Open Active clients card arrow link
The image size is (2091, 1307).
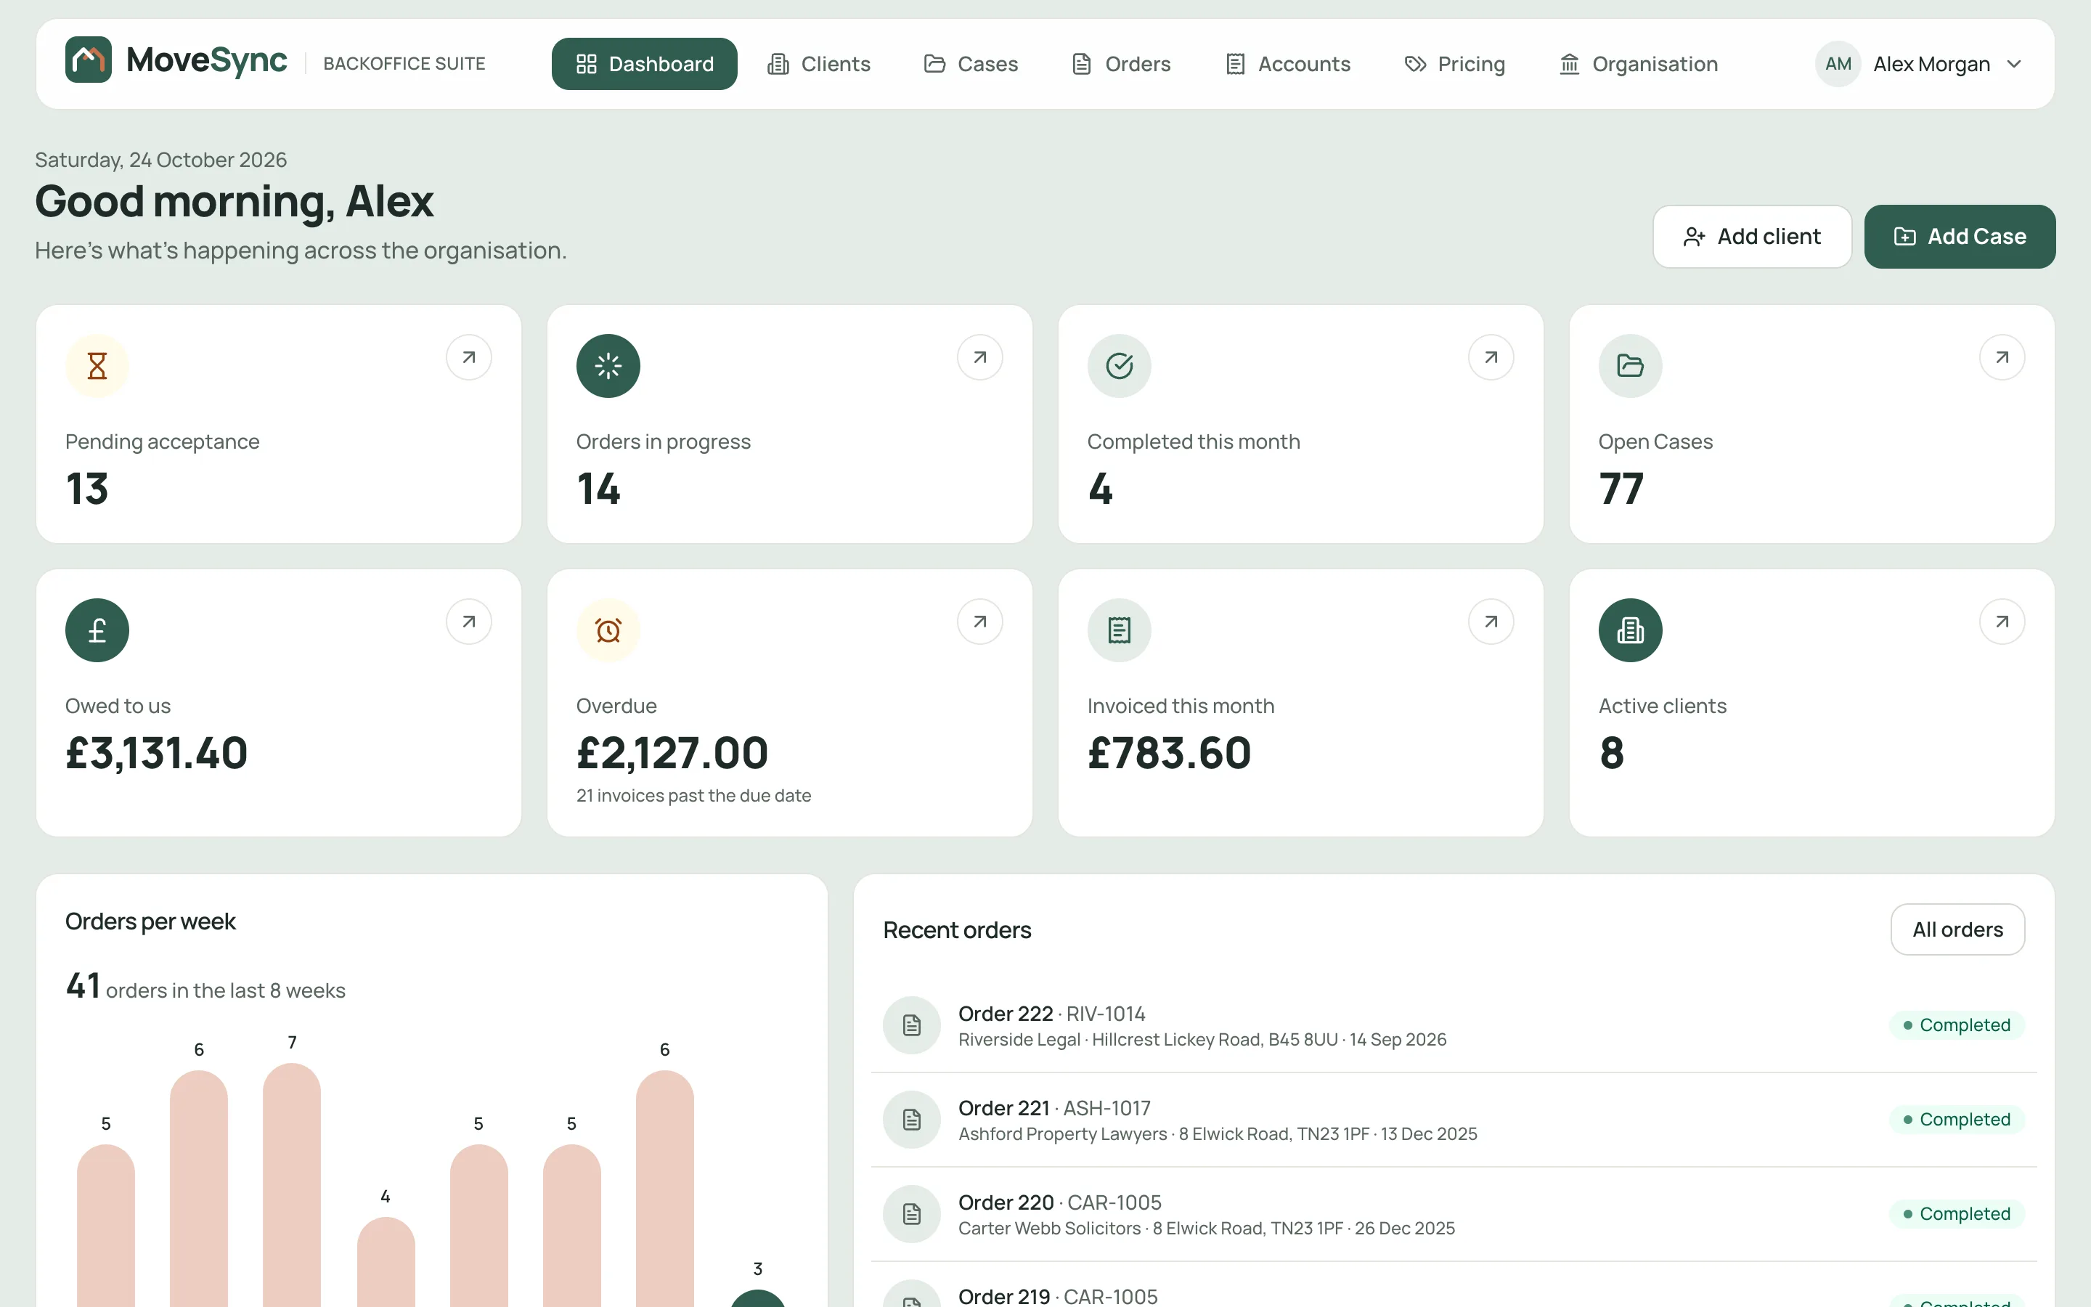(2002, 622)
